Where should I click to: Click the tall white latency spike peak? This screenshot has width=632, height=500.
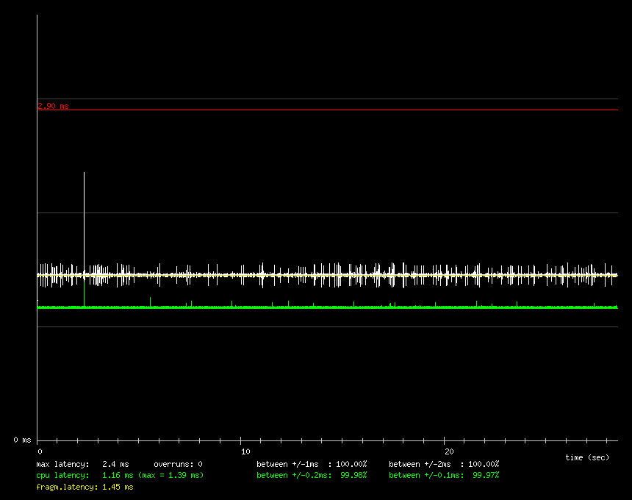[x=84, y=174]
